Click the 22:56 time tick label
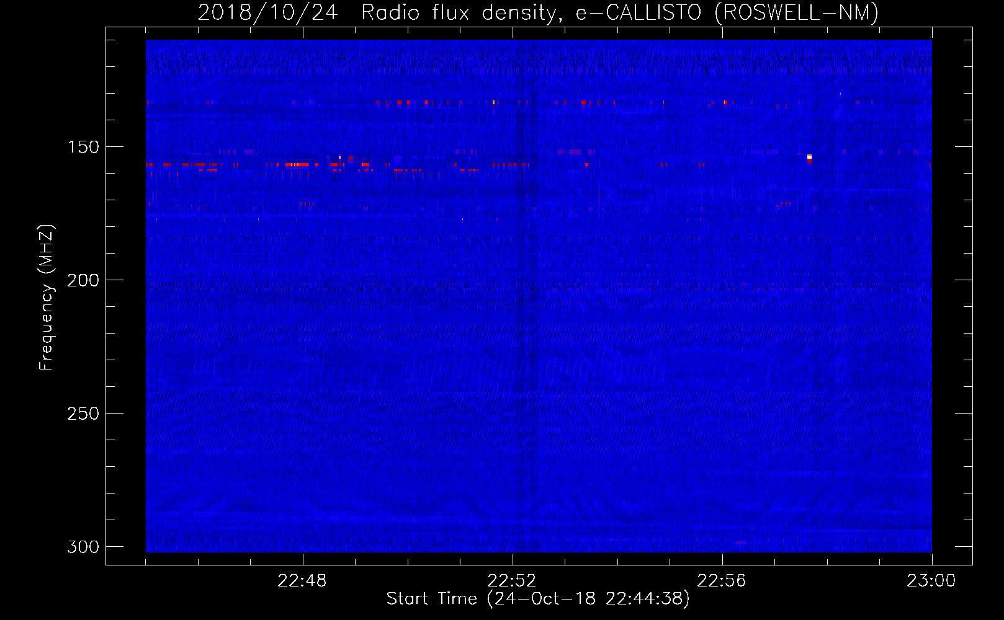 point(722,581)
